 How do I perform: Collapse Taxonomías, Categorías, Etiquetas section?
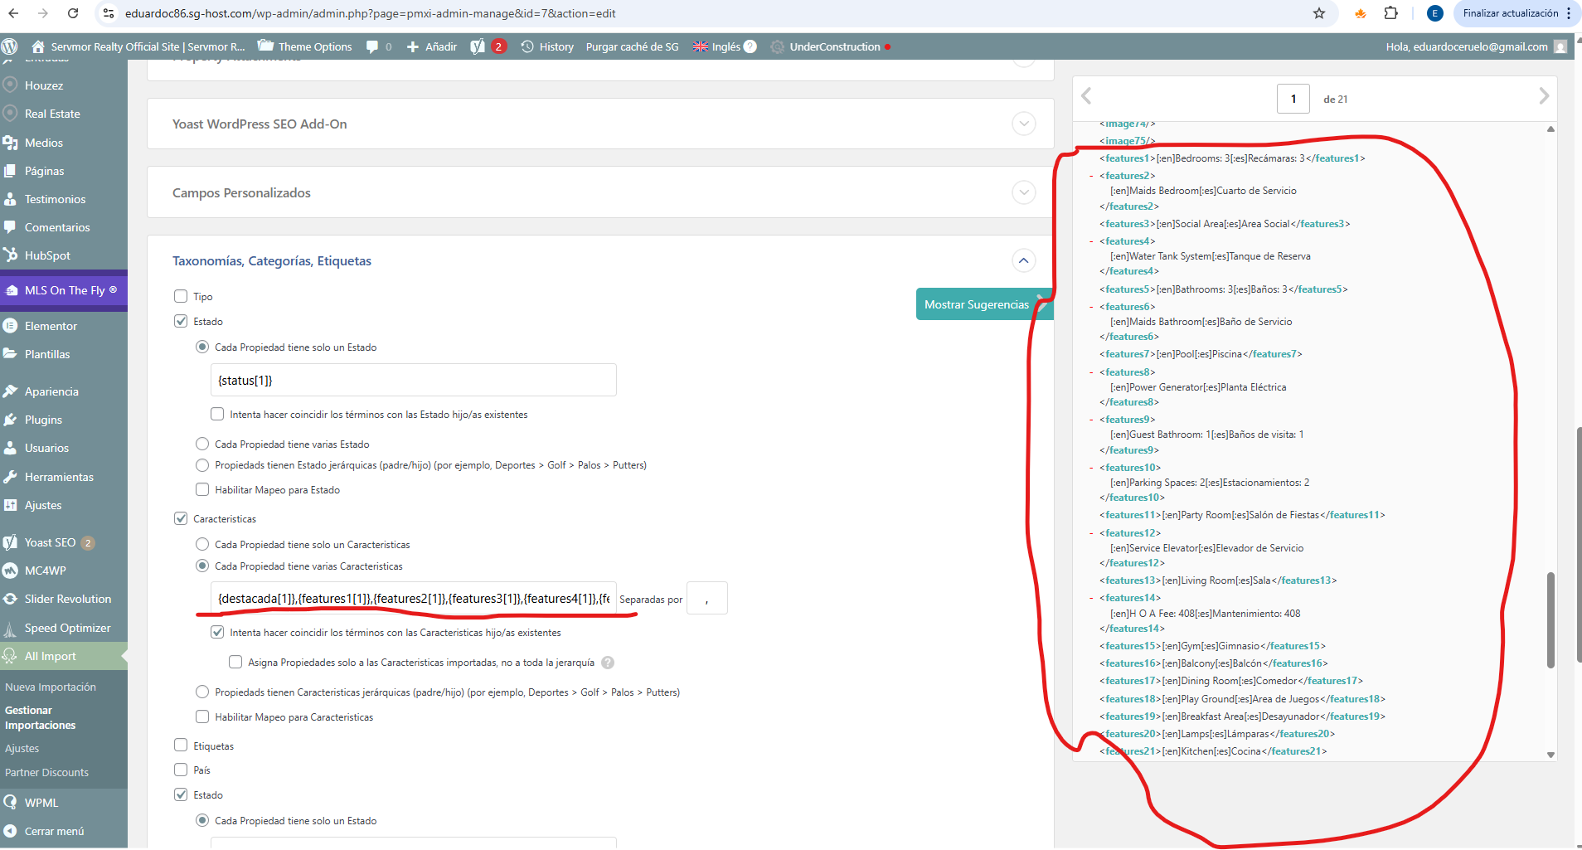coord(1024,260)
